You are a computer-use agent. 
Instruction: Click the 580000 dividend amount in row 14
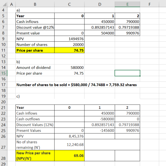[x=69, y=68]
